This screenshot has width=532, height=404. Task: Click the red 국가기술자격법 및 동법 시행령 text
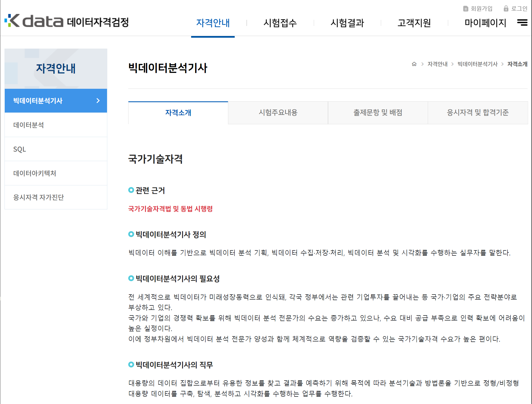tap(170, 209)
